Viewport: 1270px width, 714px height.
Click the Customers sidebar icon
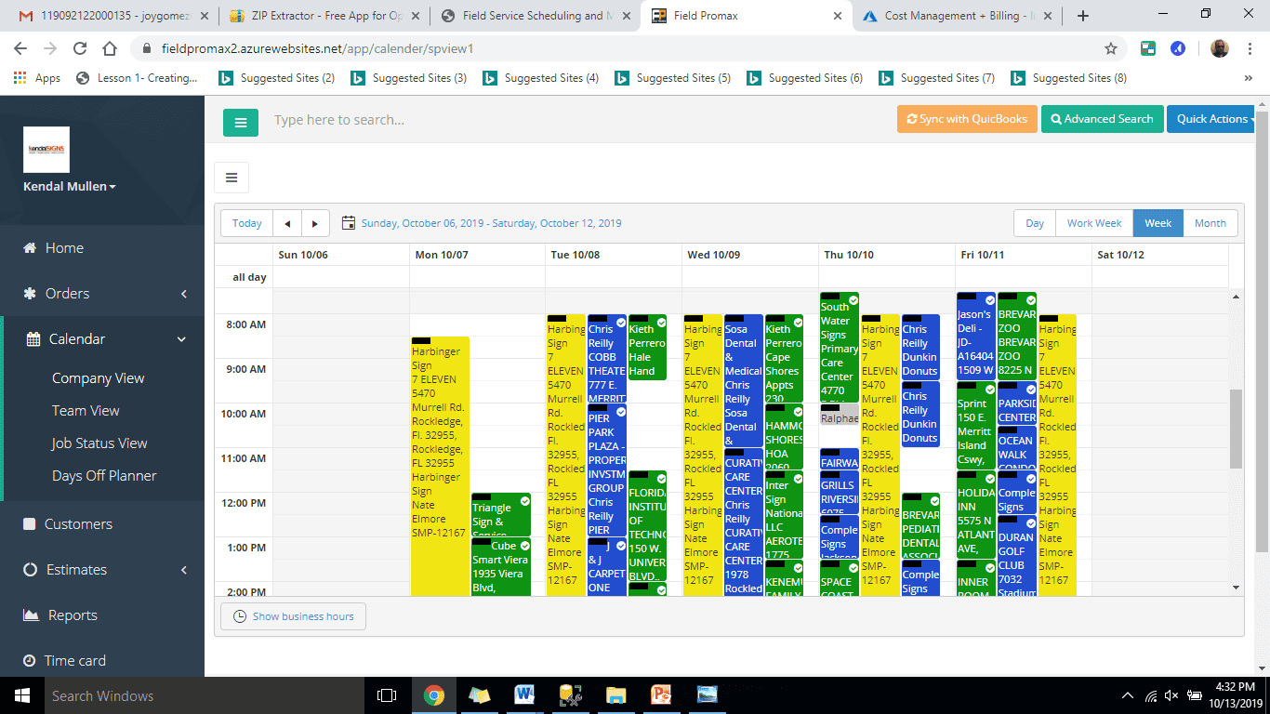click(x=30, y=524)
